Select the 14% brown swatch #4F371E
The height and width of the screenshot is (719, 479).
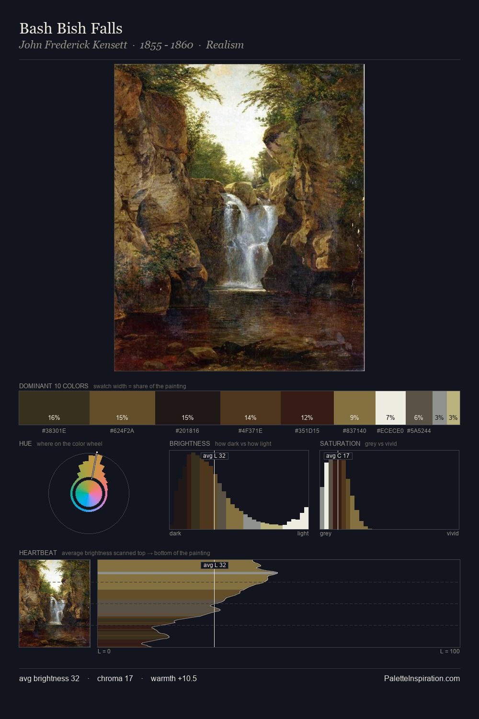click(x=251, y=408)
